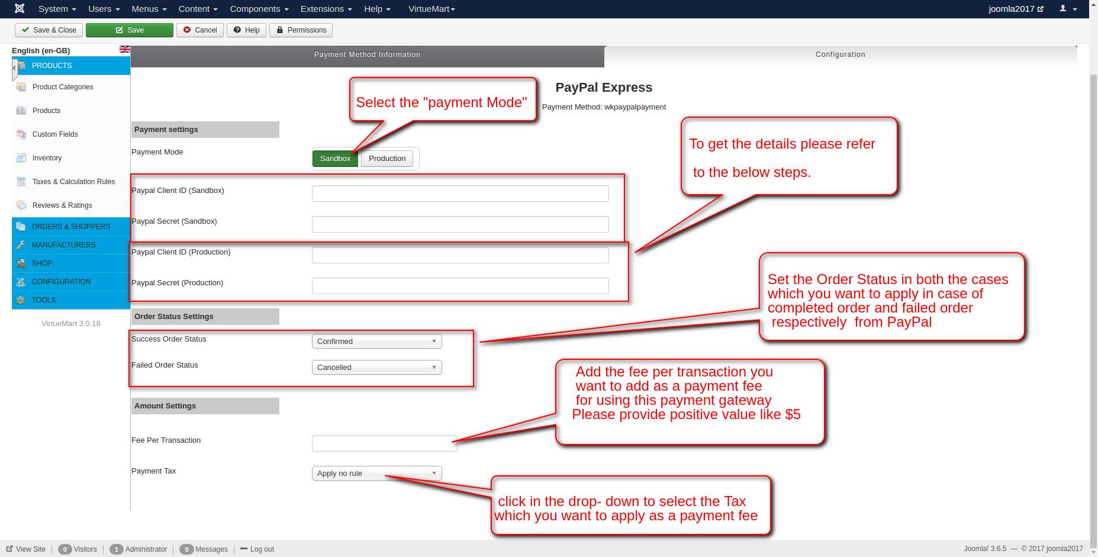
Task: Click the Reviews & Ratings icon
Action: pyautogui.click(x=21, y=205)
